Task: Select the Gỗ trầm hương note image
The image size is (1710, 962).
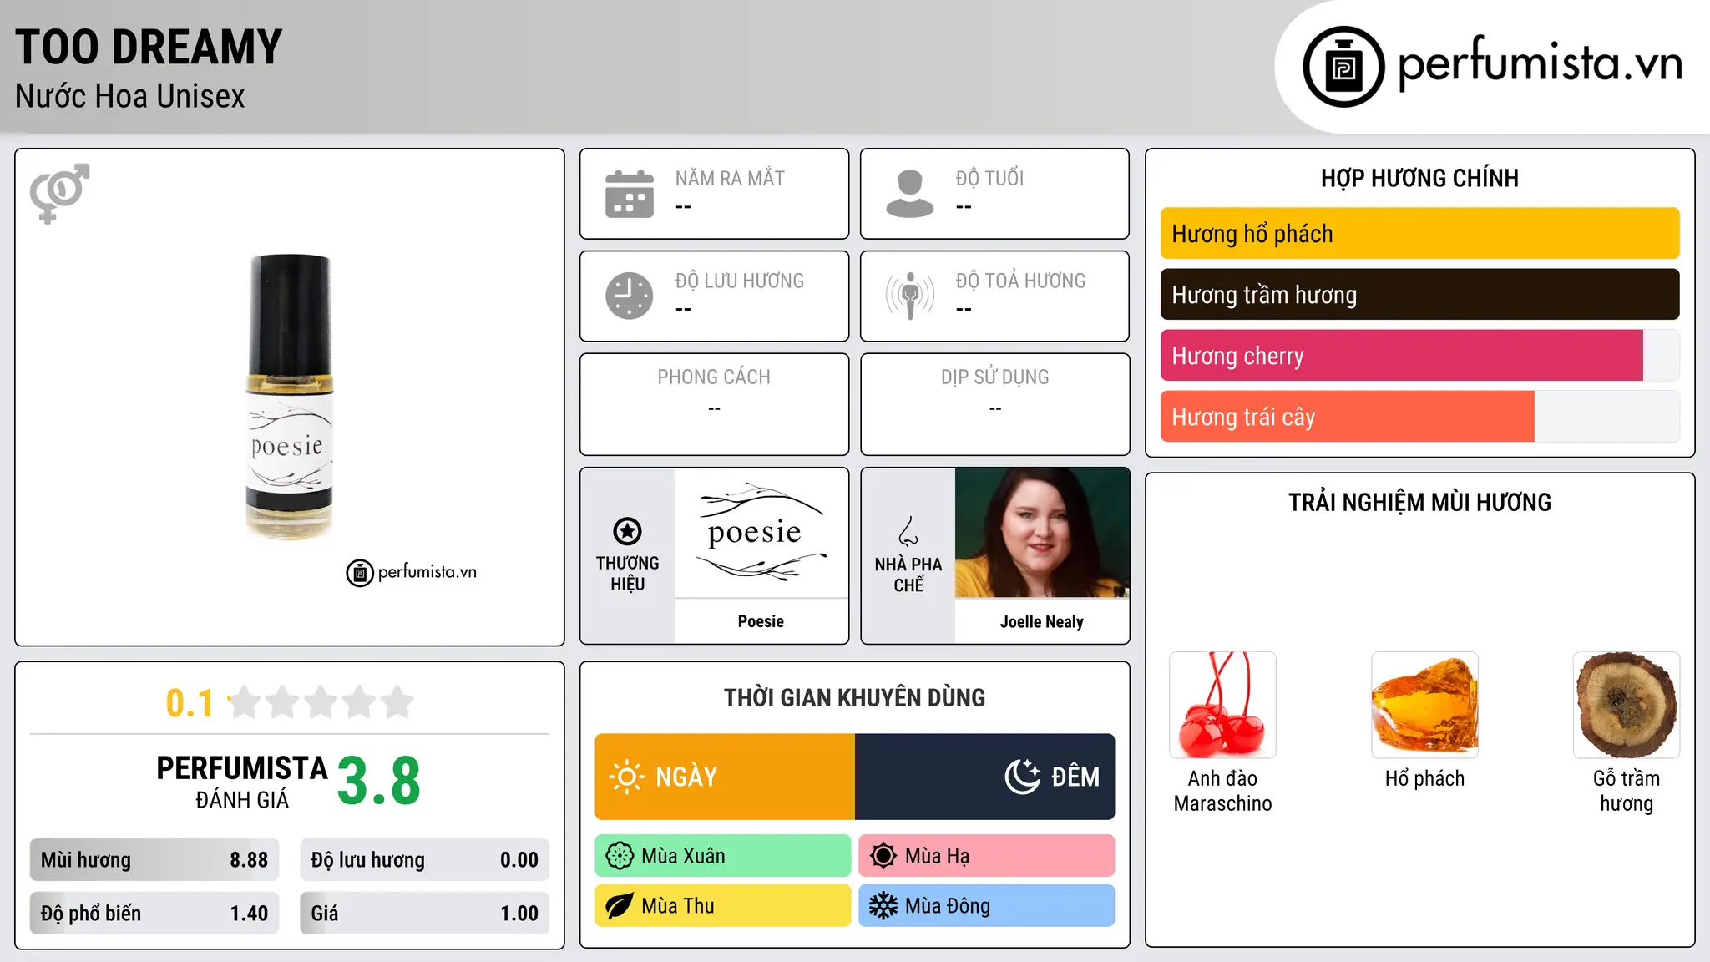Action: (x=1627, y=705)
